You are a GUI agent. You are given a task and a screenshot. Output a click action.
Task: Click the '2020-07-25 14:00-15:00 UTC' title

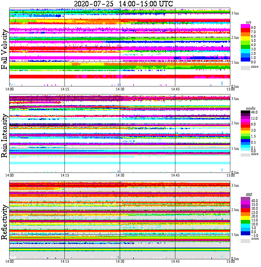click(123, 4)
